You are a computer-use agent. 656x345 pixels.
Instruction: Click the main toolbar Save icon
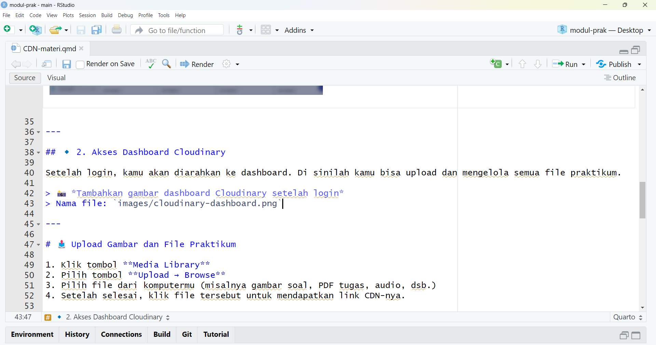tap(81, 30)
